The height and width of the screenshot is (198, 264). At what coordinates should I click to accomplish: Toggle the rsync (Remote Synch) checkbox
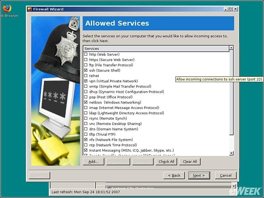(86, 118)
